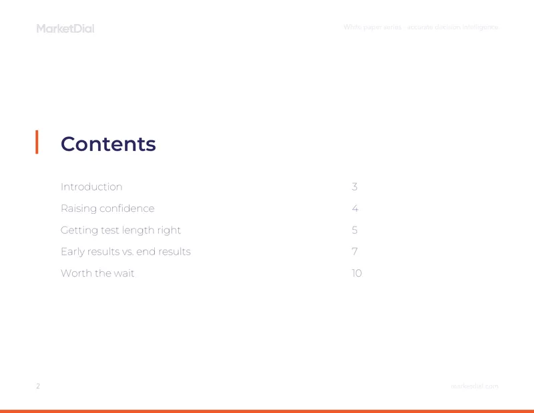Click page number 10 for Worth the wait
Screen dimensions: 534x413
(356, 273)
